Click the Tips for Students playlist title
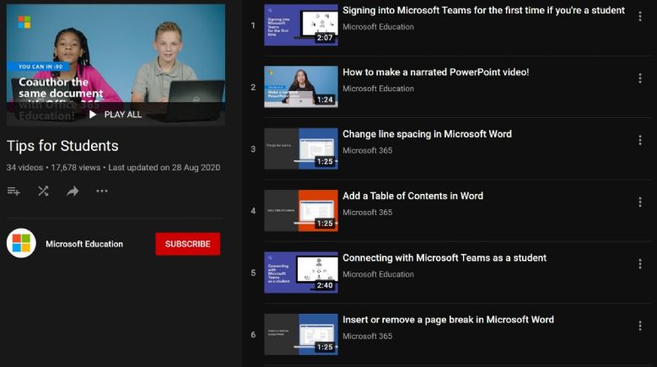Screen dimensions: 657x367 [x=62, y=146]
